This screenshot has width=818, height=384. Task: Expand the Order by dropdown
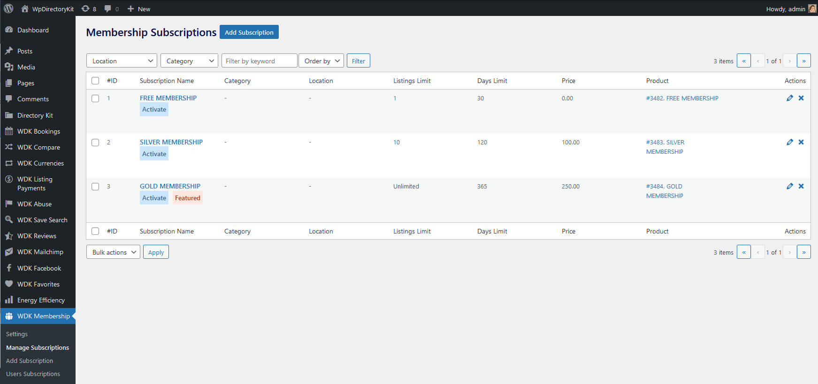tap(321, 60)
